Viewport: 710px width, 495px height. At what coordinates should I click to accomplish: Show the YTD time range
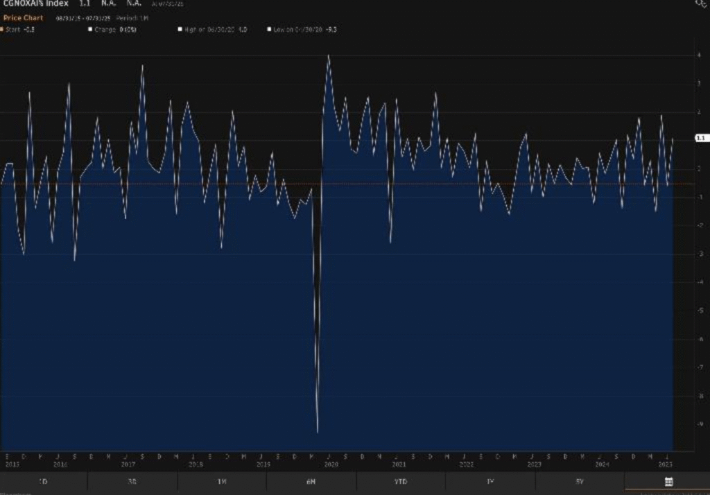pos(401,481)
